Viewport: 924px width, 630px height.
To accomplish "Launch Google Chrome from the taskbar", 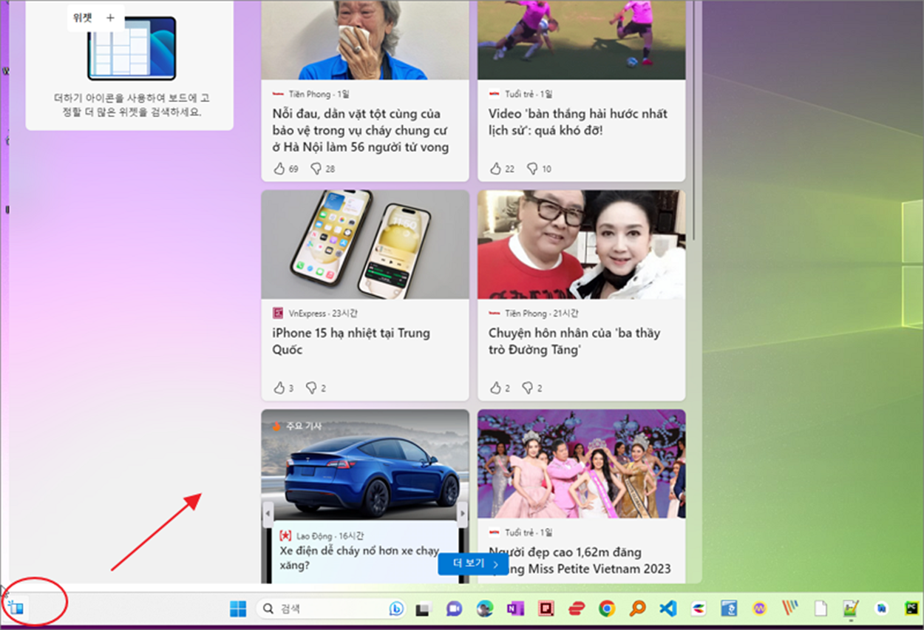I will [607, 609].
